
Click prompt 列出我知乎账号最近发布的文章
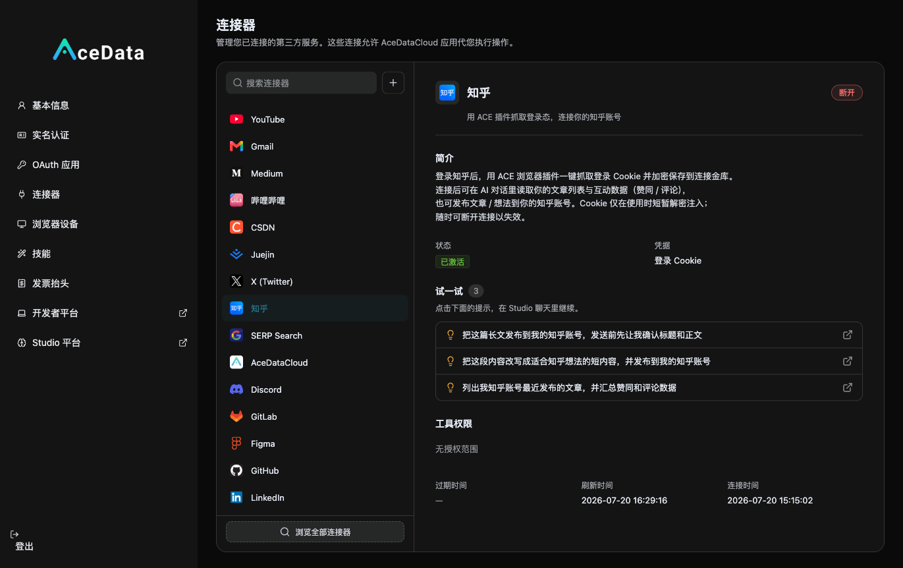click(649, 387)
